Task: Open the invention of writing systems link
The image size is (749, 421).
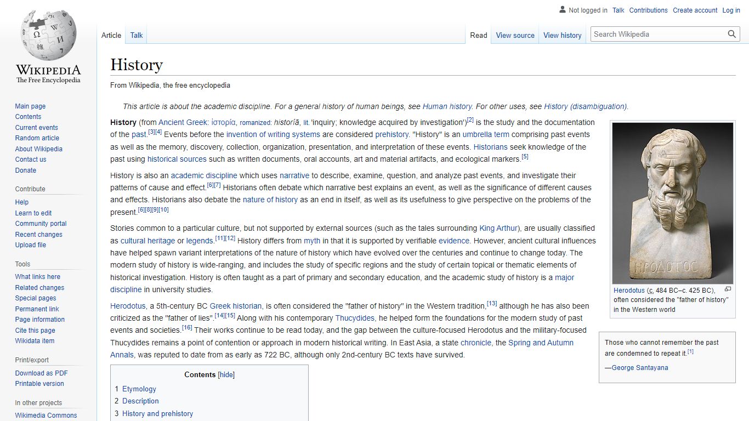Action: click(273, 134)
